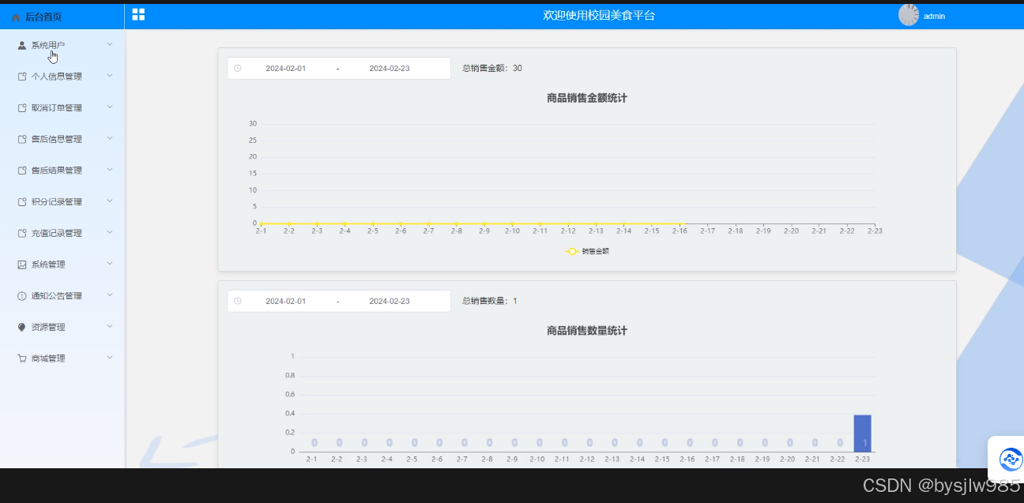Open the 售后信息管理 menu

[x=62, y=139]
